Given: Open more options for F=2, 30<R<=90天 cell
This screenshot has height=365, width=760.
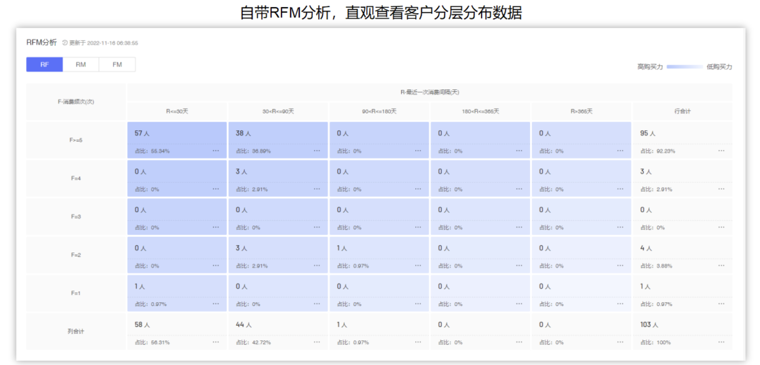Looking at the screenshot, I should tap(317, 266).
